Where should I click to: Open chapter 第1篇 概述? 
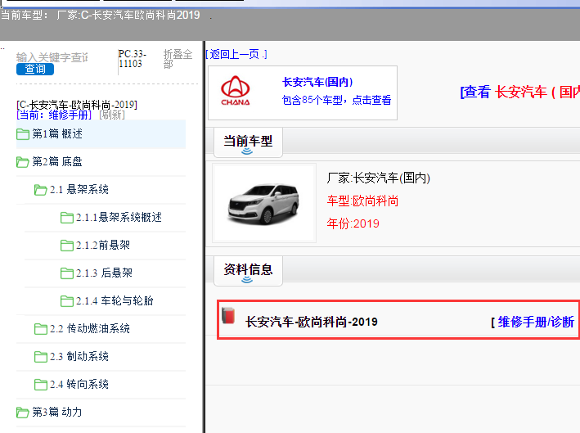(x=57, y=133)
